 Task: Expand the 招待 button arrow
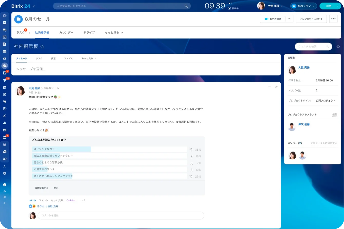[x=337, y=6]
